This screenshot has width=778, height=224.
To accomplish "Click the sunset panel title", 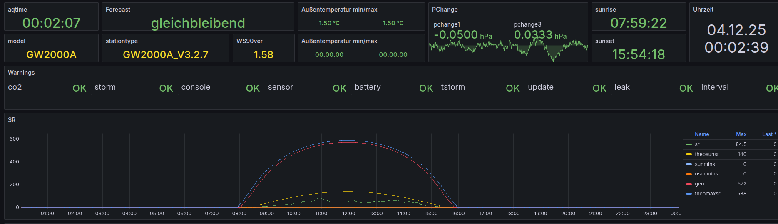I will click(x=605, y=41).
